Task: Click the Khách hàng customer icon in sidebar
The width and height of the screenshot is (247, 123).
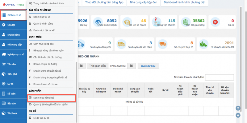Action: 3,35
